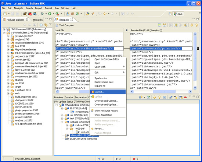202x162 pixels.
Task: Expand SVN Commons 2693 project node
Action: click(x=4, y=29)
